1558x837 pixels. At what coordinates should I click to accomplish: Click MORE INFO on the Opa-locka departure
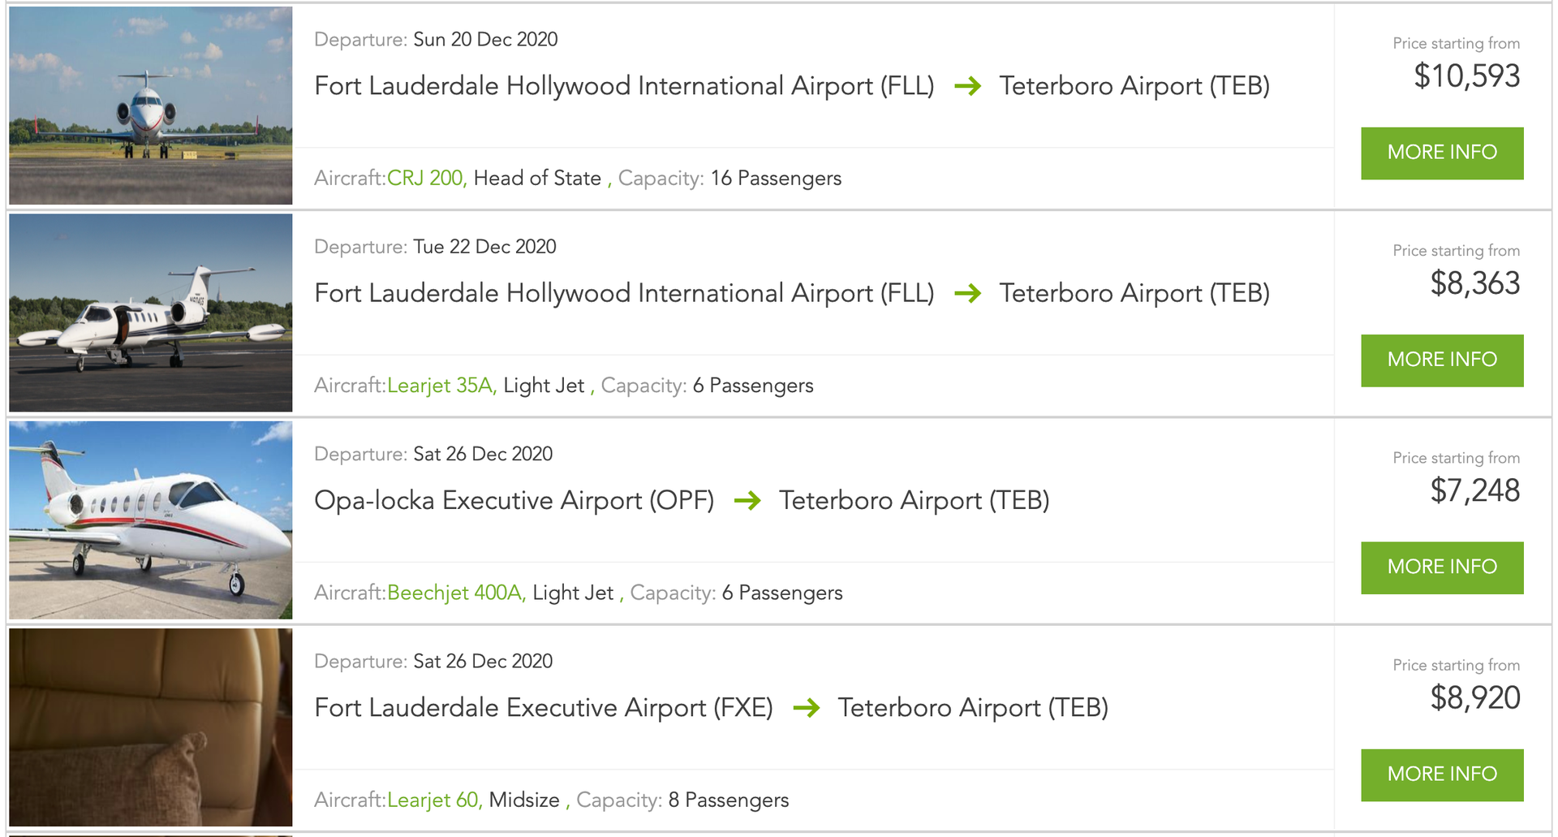[1441, 567]
